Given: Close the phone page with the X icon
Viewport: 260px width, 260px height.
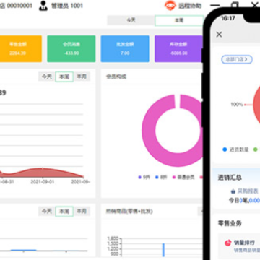Looking at the screenshot, I should coord(219,35).
